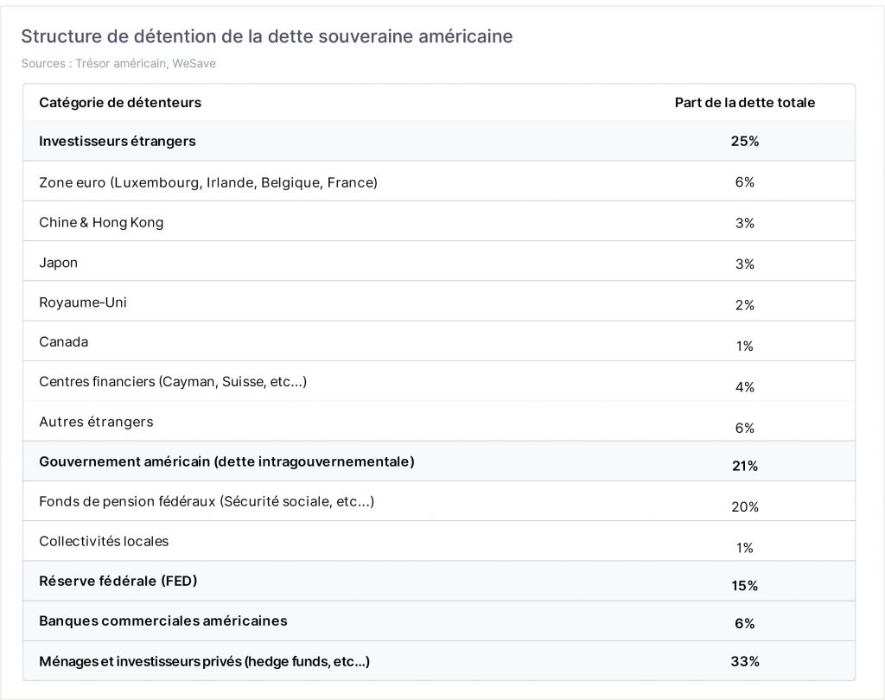Screen dimensions: 885x700
Task: Select the chart title text
Action: point(267,36)
